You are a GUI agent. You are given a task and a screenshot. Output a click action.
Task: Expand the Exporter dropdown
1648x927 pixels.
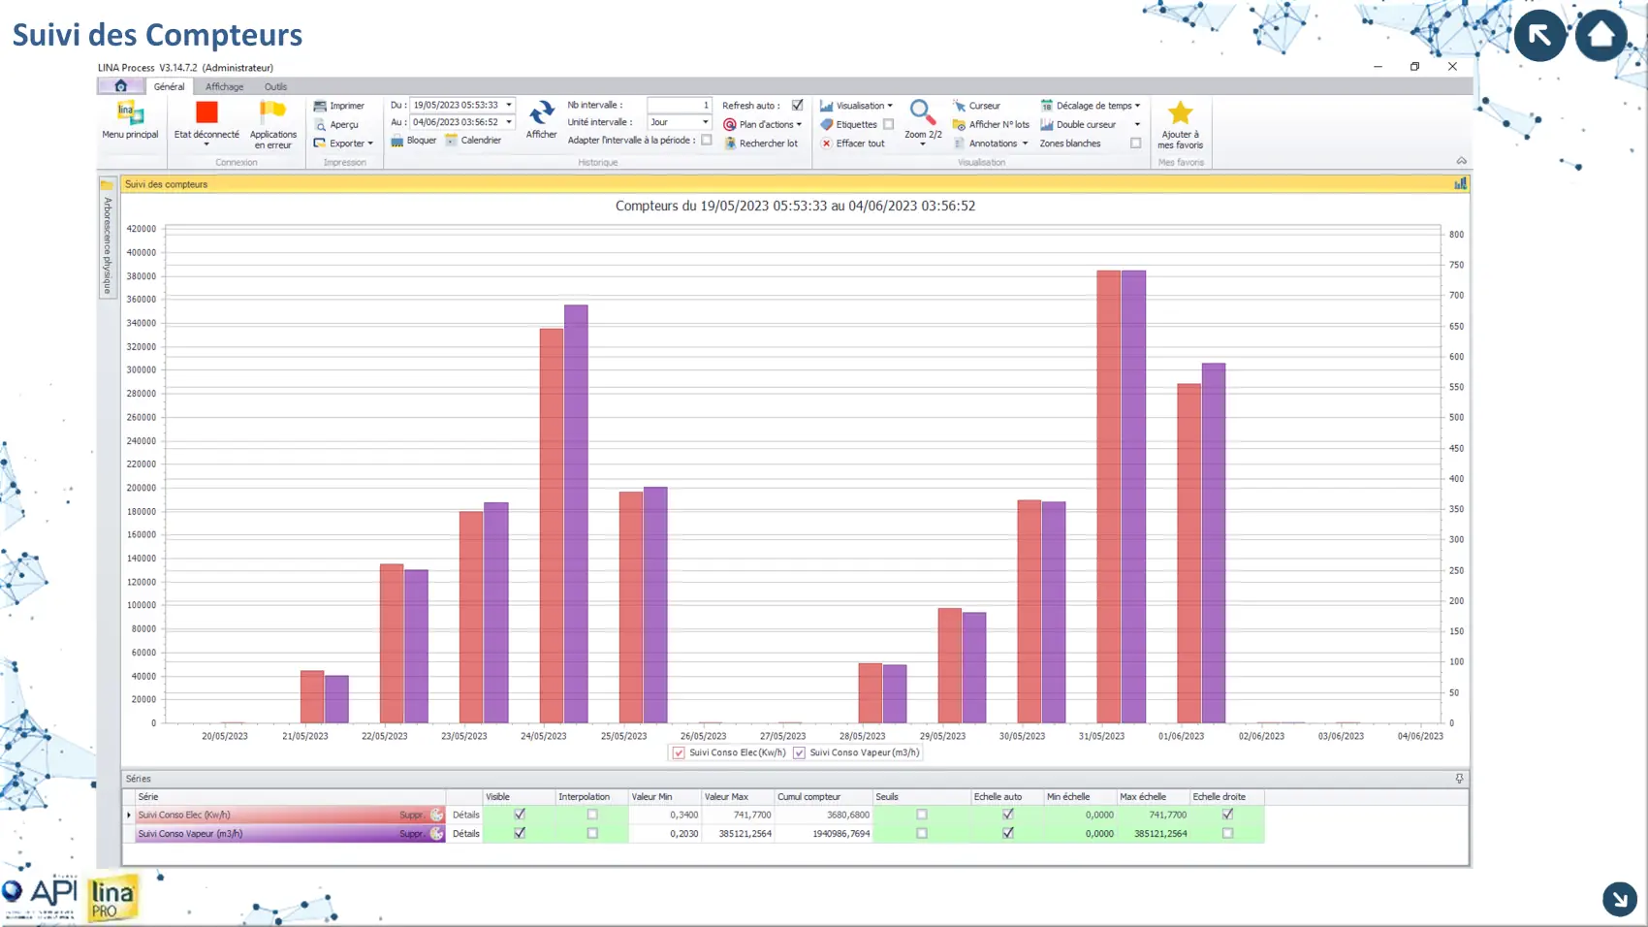point(370,144)
